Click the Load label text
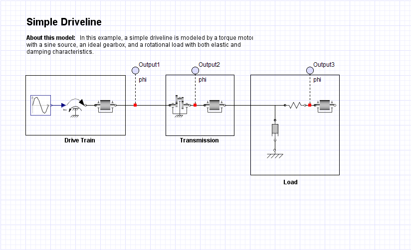Image resolution: width=411 pixels, height=250 pixels. 290,182
